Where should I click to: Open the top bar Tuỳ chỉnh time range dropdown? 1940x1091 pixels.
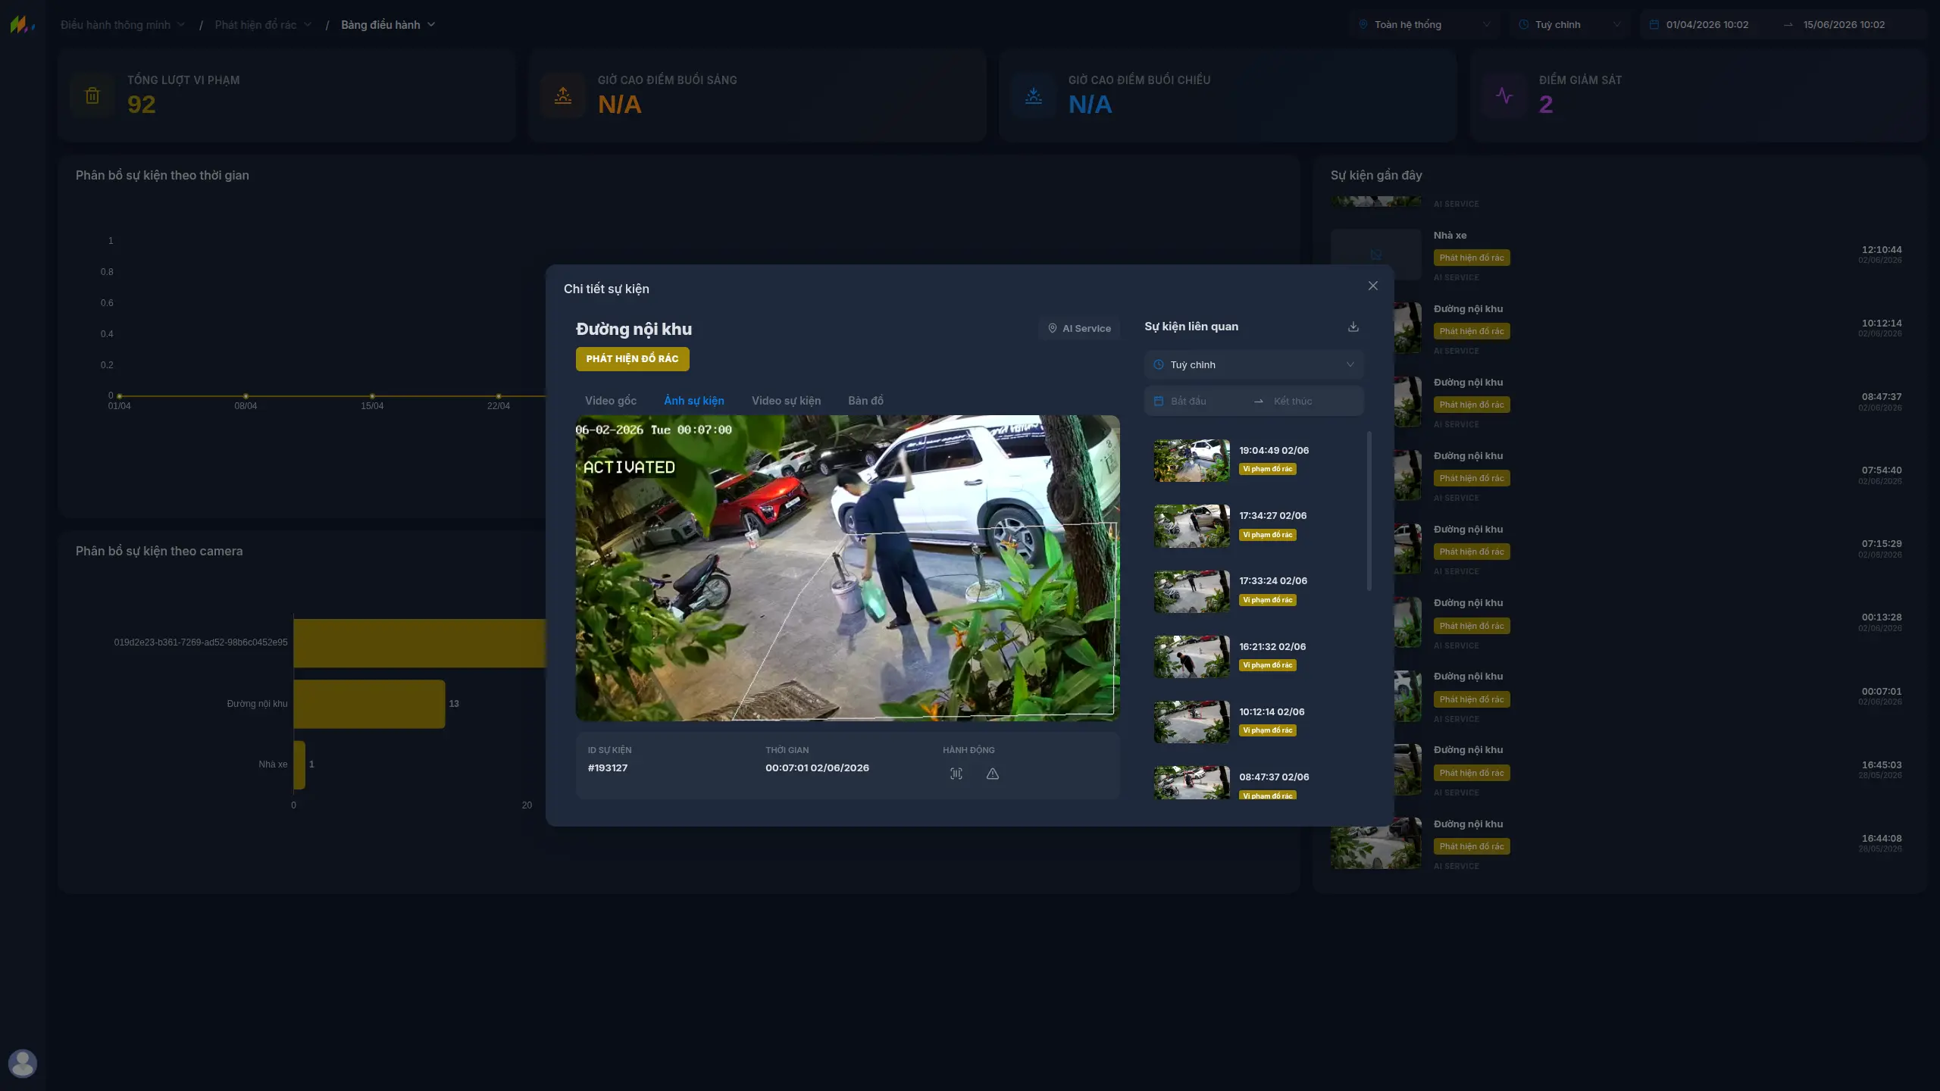(1570, 24)
